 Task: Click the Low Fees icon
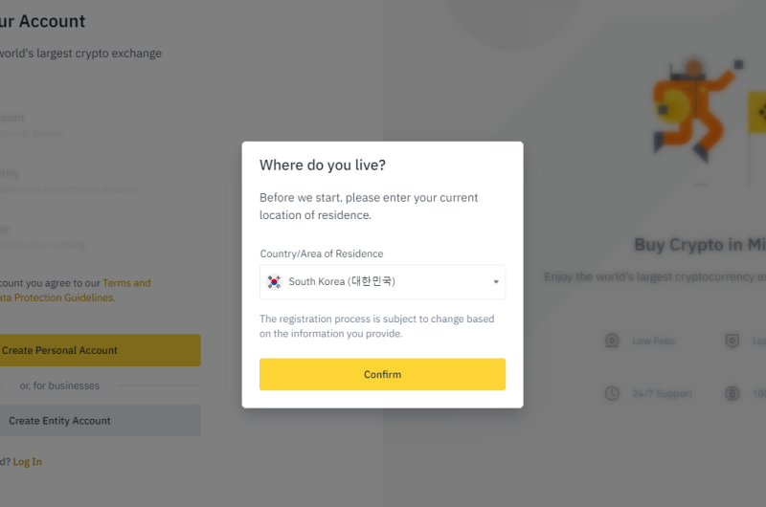612,341
